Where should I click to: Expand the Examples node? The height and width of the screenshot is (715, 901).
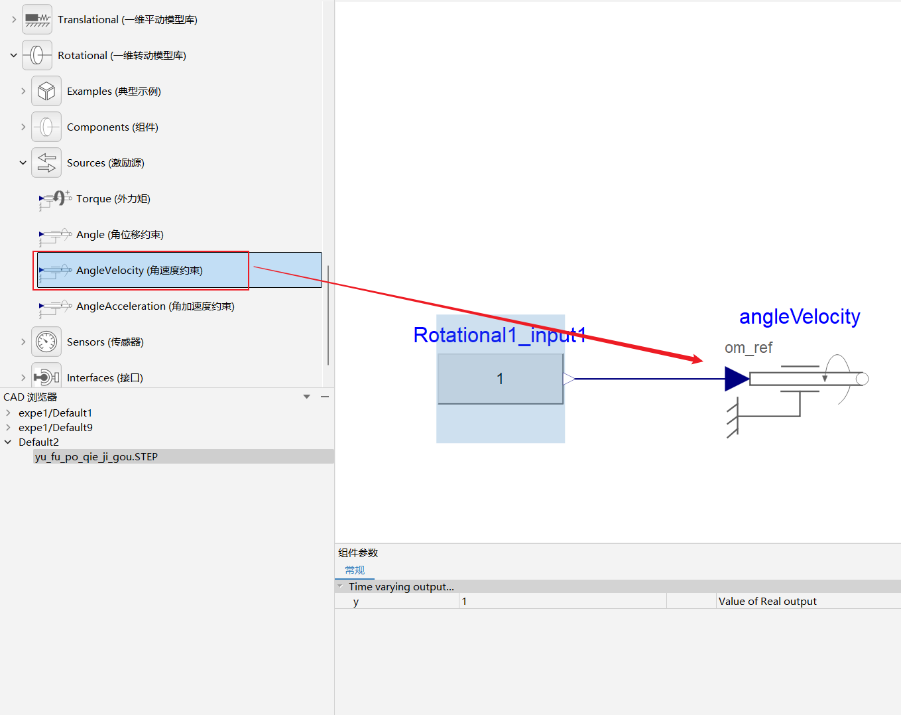pyautogui.click(x=23, y=91)
